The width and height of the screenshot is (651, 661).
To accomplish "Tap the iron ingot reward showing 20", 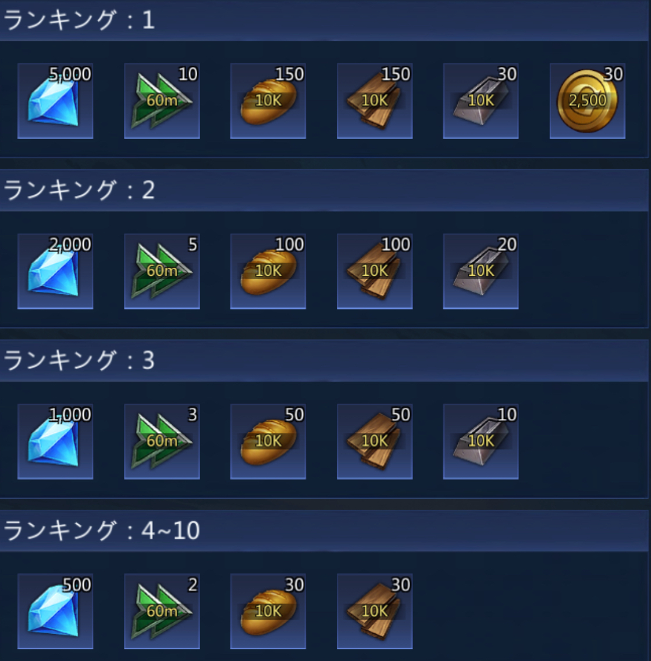I will click(x=481, y=272).
